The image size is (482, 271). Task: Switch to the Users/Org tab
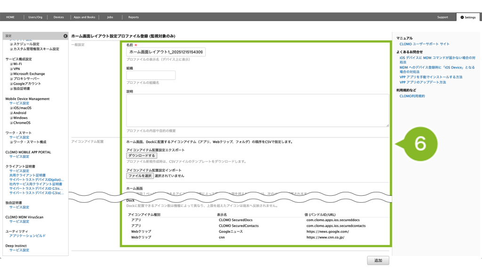point(35,17)
